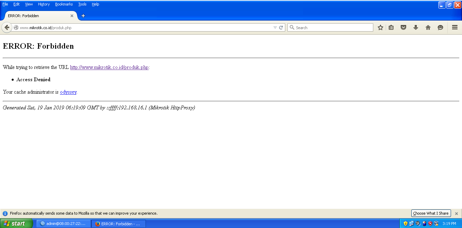
Task: Open a new tab with plus button
Action: point(83,16)
